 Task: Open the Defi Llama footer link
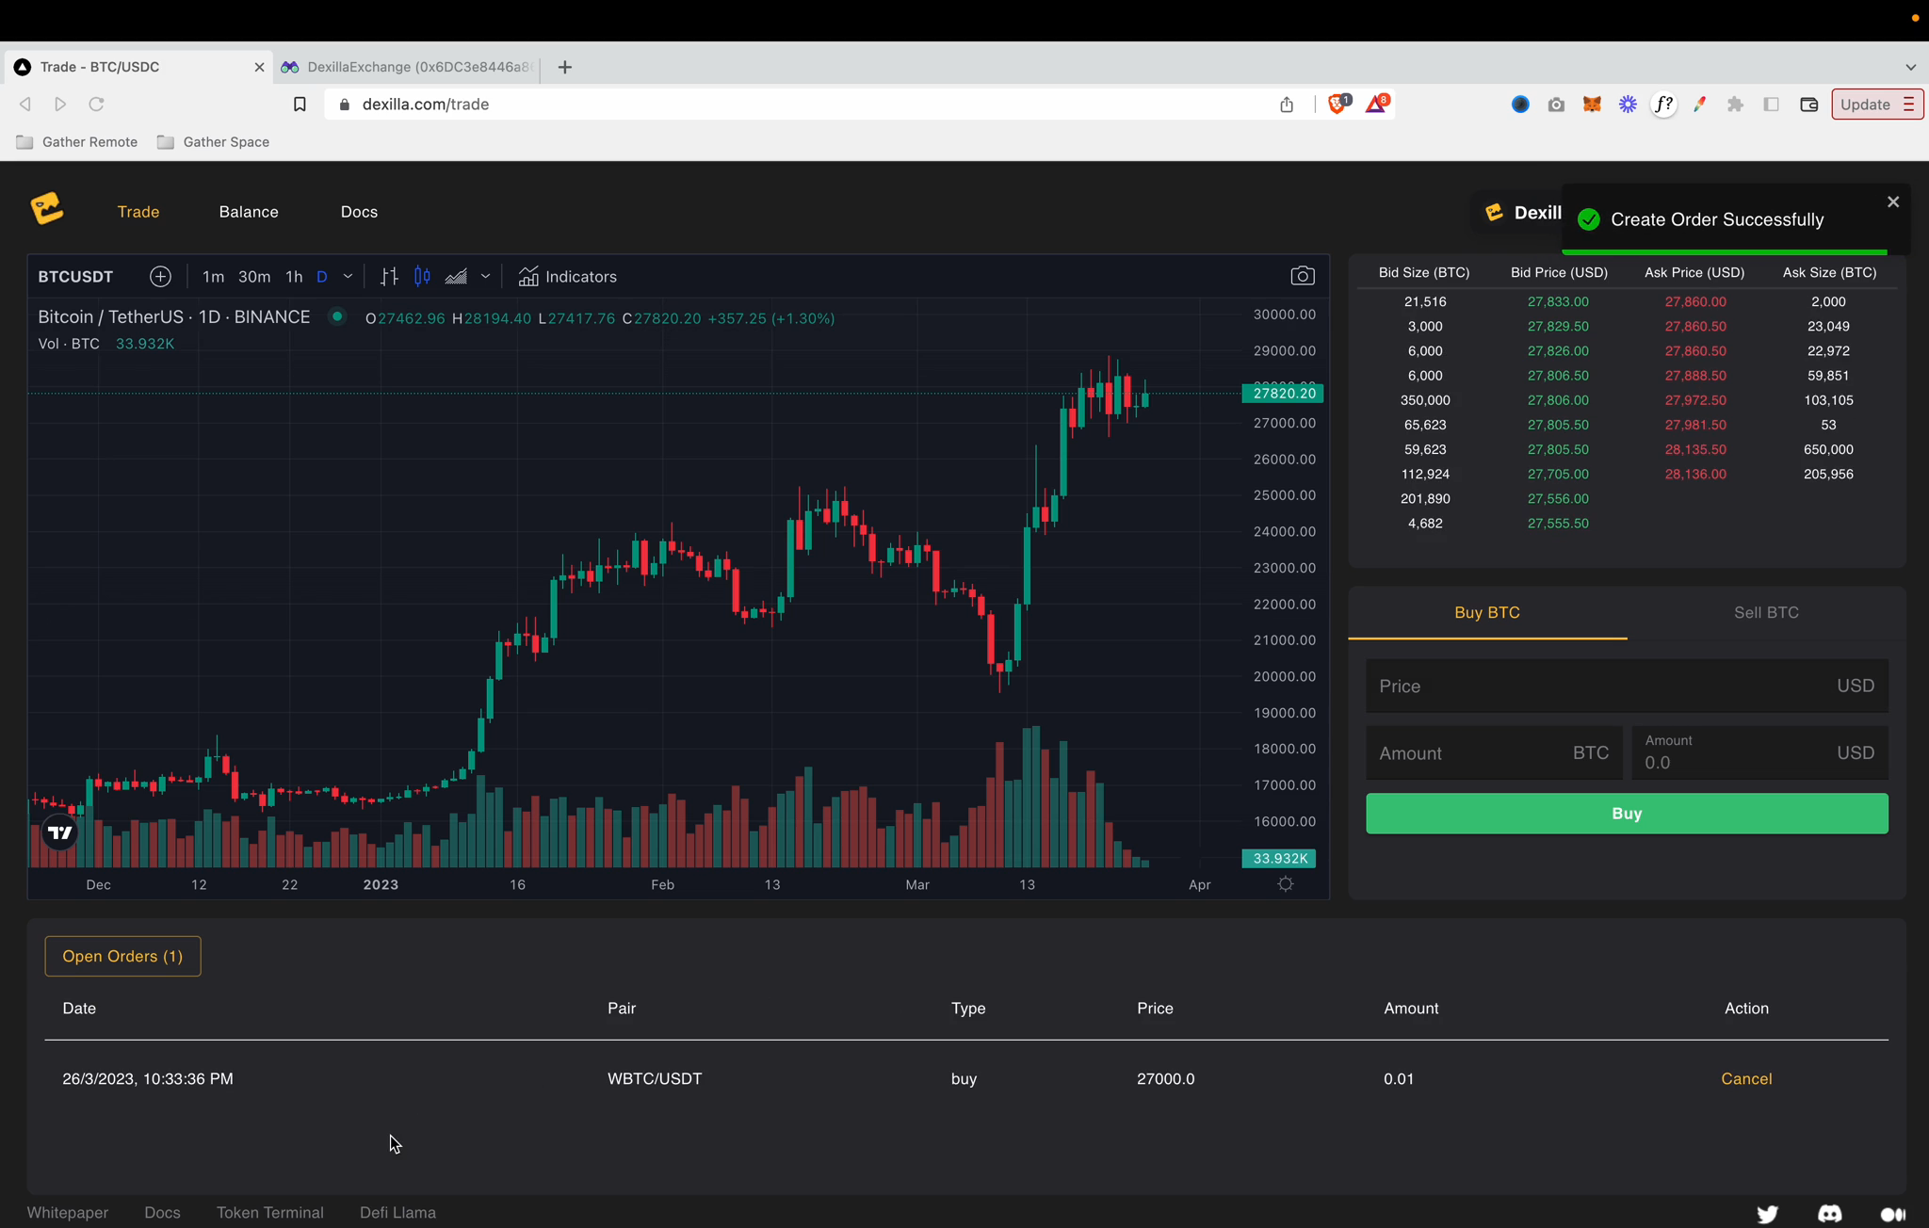coord(397,1212)
